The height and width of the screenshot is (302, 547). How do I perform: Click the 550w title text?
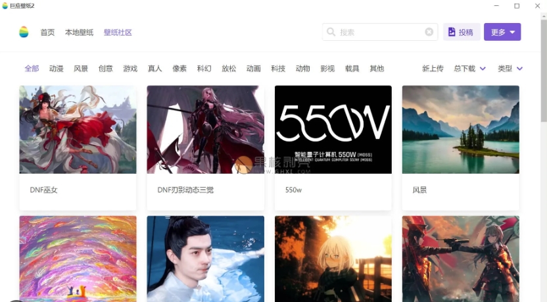(x=293, y=190)
